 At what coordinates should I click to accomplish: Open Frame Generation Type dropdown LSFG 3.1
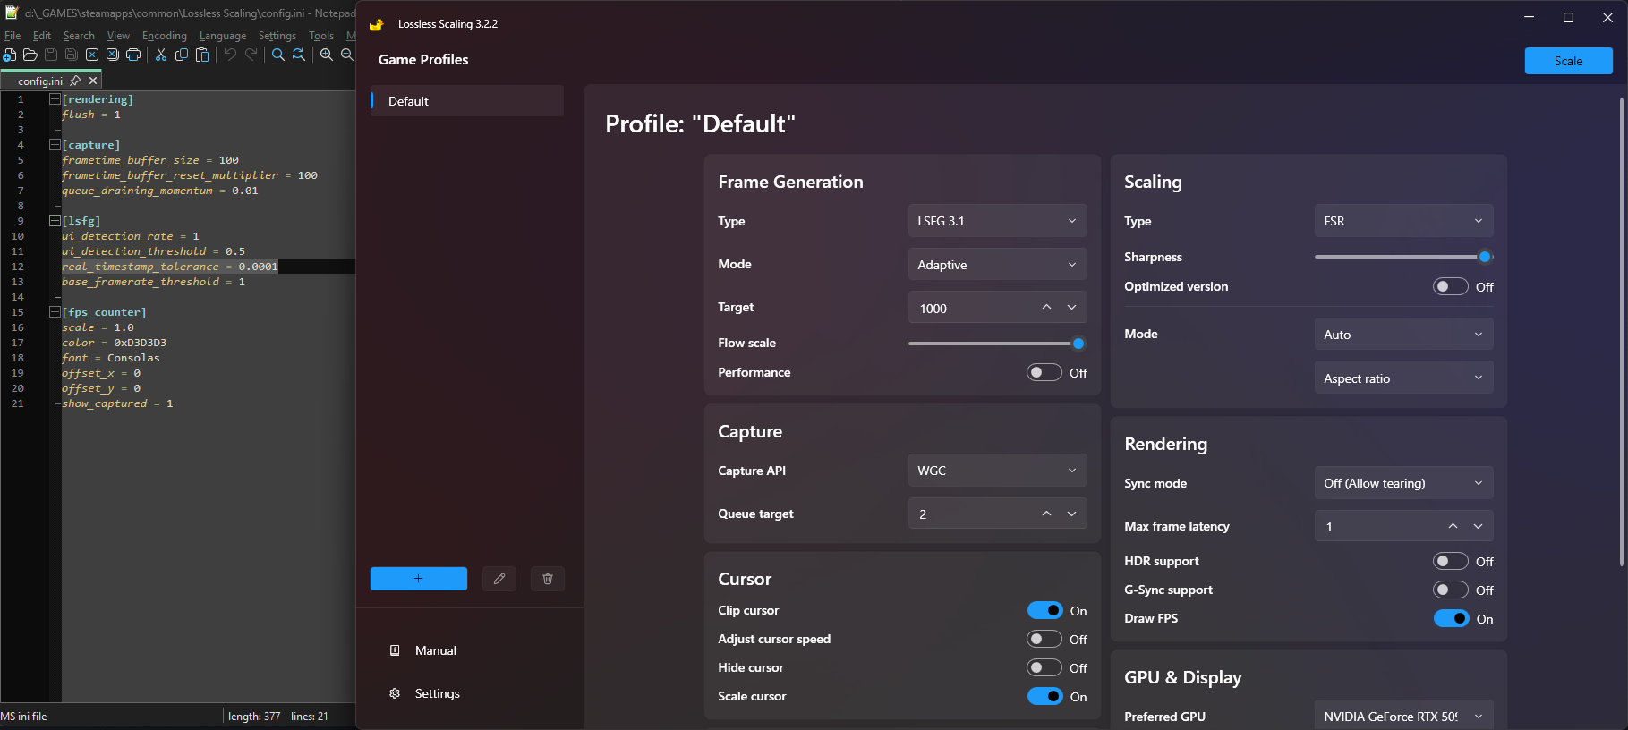pos(997,221)
